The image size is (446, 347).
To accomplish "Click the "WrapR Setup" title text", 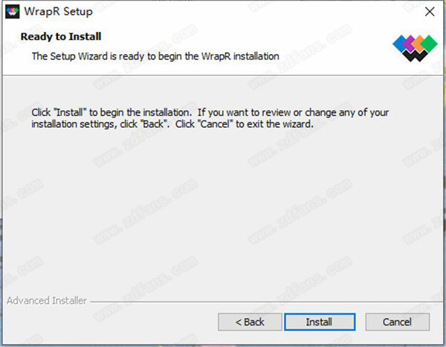I will [58, 12].
